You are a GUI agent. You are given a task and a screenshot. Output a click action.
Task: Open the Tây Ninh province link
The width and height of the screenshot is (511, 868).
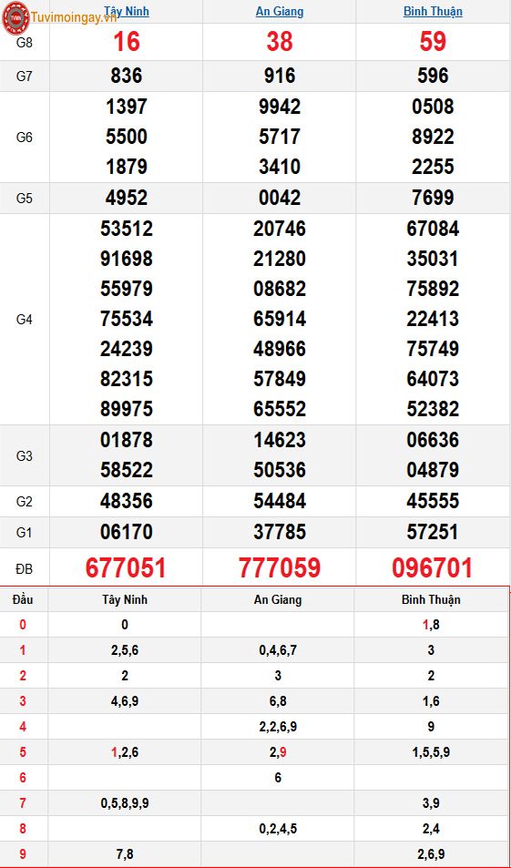click(x=127, y=11)
